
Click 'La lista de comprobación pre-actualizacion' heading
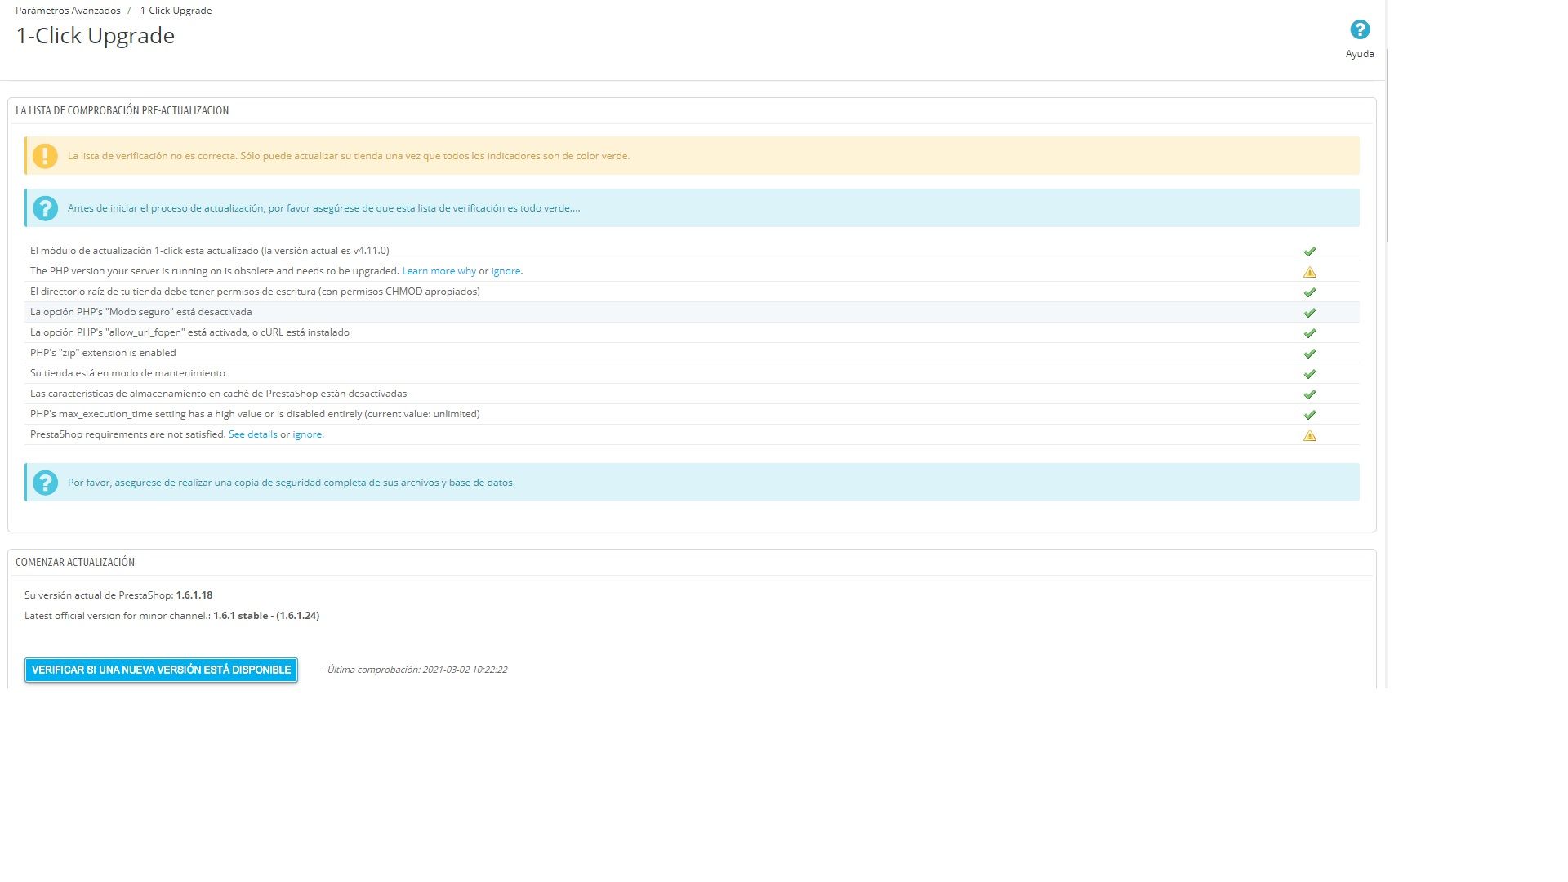pos(122,110)
